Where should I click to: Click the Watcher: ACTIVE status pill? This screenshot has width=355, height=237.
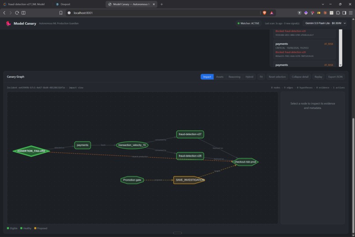point(248,23)
